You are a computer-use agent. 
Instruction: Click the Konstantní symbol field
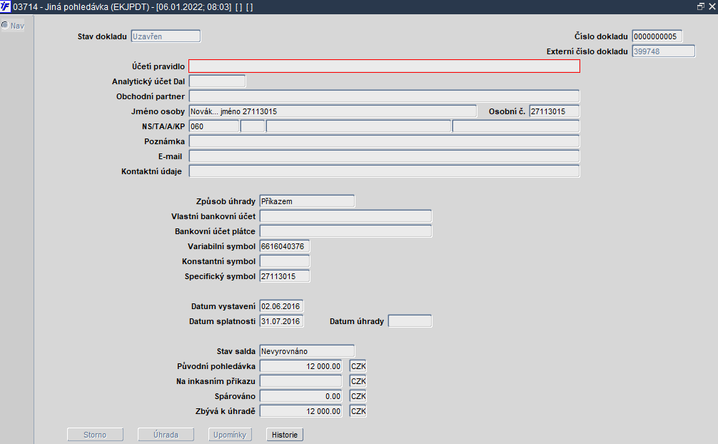[284, 261]
